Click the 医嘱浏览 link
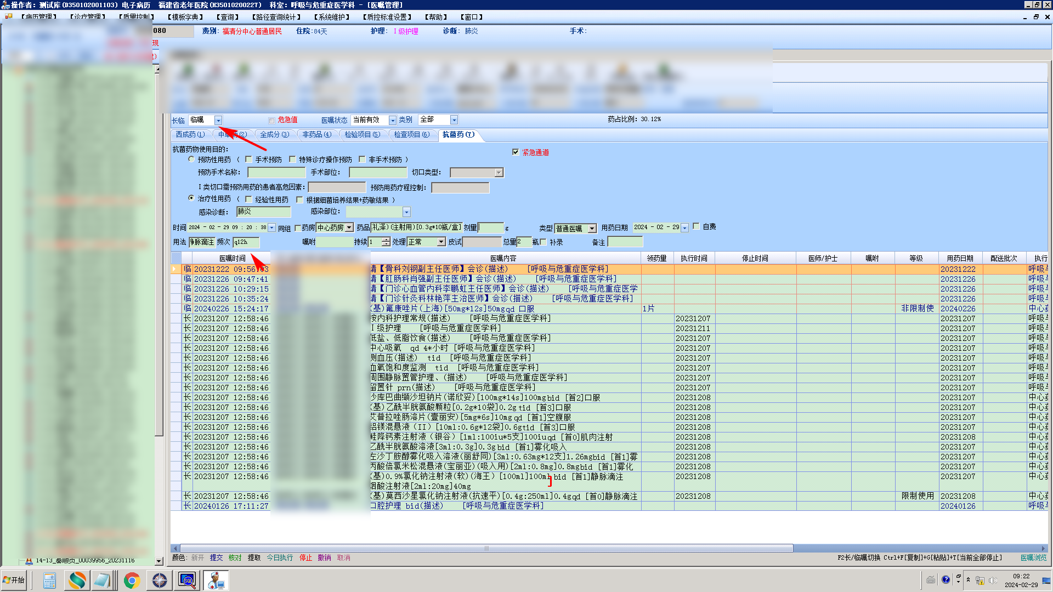 click(1033, 557)
